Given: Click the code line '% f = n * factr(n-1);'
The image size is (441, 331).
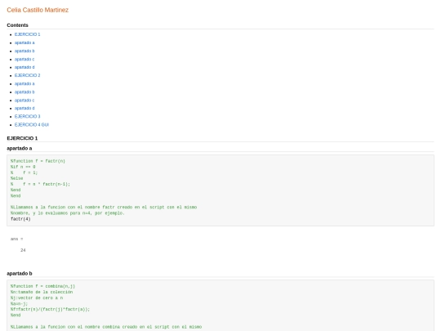Looking at the screenshot, I should 40,184.
